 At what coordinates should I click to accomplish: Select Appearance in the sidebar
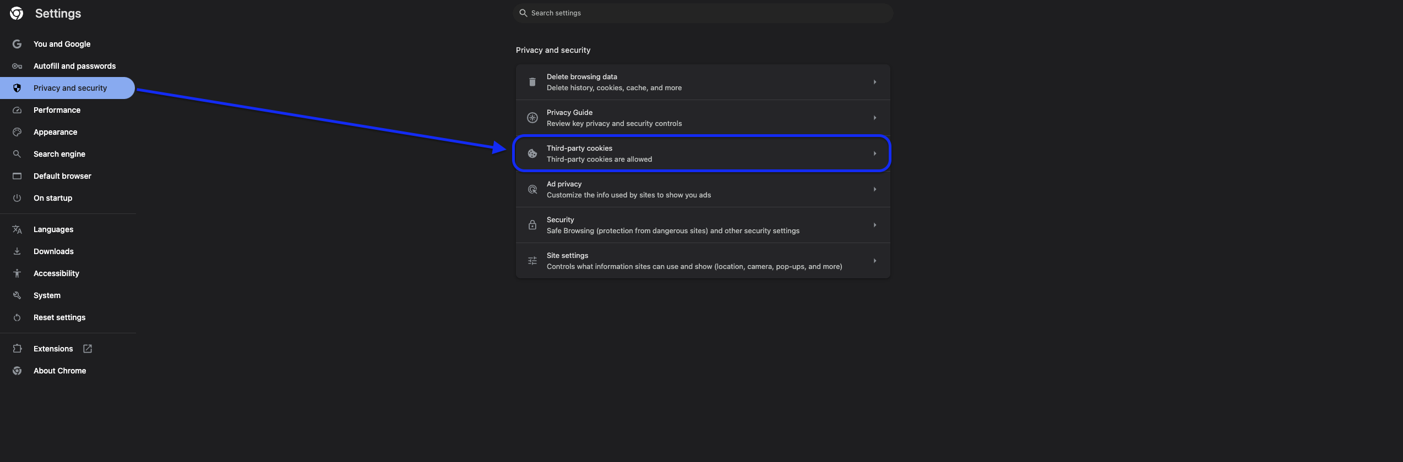55,132
